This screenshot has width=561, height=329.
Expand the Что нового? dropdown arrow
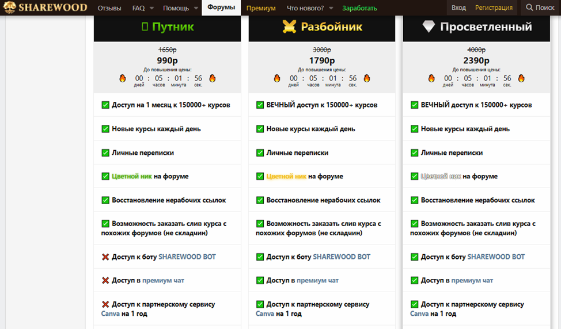click(x=331, y=8)
